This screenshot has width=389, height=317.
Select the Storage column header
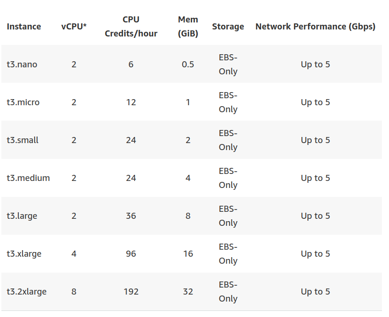click(x=228, y=27)
